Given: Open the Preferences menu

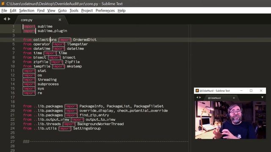Looking at the screenshot, I should point(105,11).
